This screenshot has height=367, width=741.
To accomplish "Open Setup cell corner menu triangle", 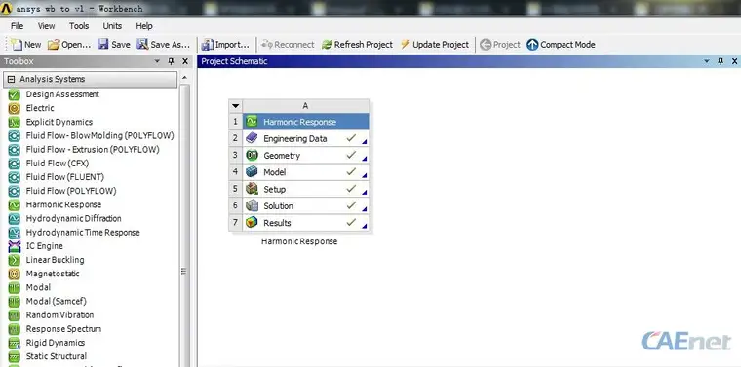I will click(x=365, y=192).
